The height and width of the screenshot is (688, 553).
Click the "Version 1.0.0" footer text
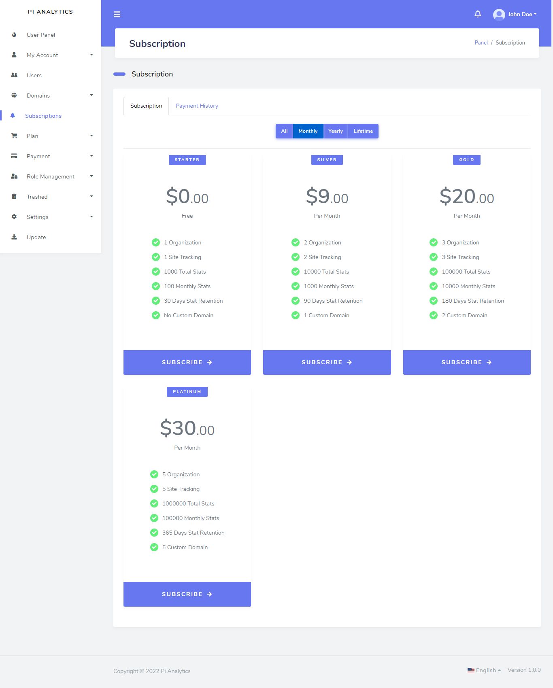tap(524, 670)
